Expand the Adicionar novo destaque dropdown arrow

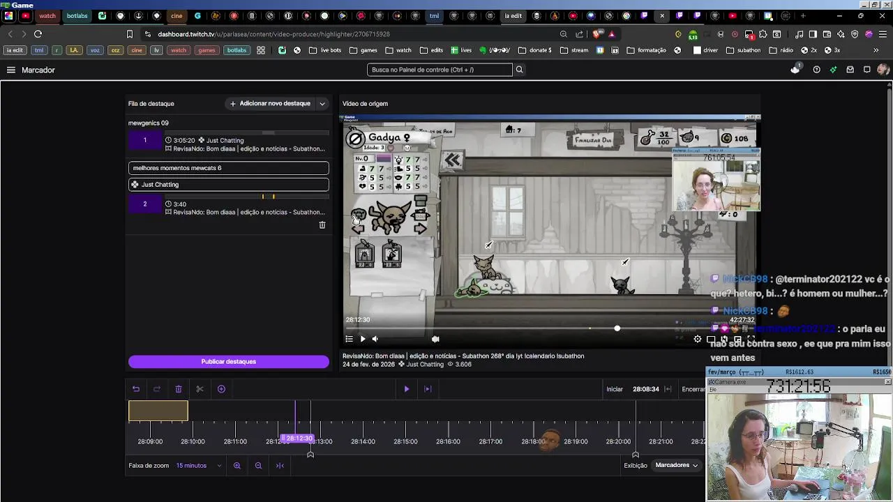(322, 104)
